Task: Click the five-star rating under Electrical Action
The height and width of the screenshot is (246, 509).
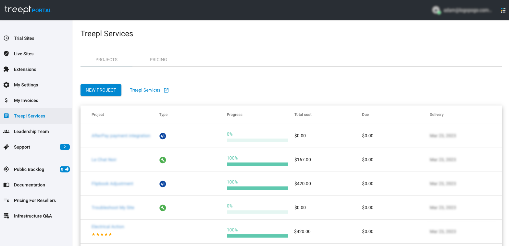Action: 102,234
